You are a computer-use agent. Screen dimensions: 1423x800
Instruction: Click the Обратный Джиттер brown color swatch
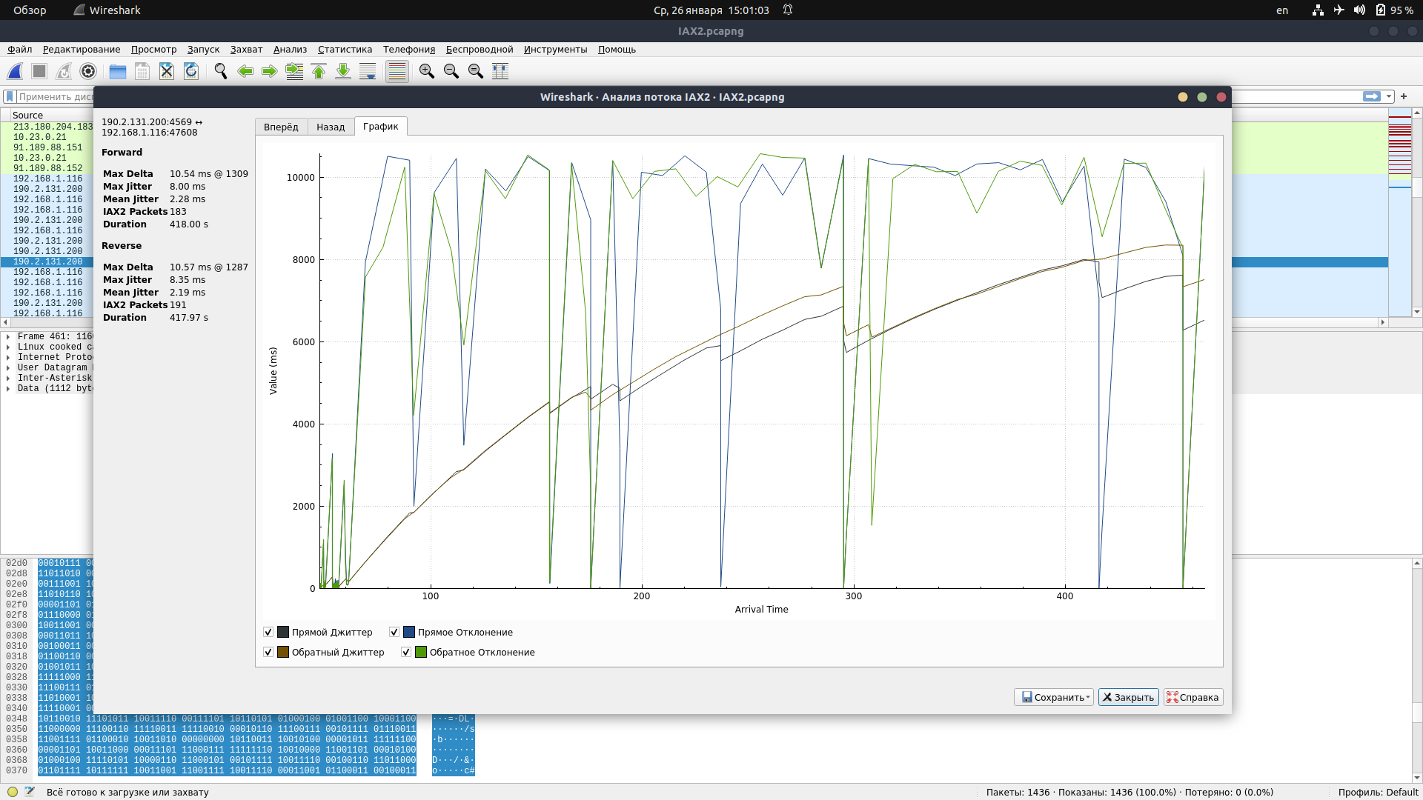(x=283, y=652)
